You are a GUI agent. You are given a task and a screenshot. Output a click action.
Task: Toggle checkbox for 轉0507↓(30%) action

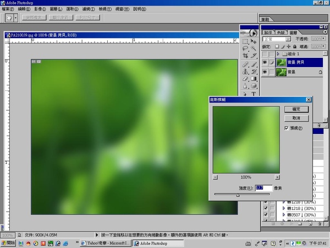tap(266, 214)
